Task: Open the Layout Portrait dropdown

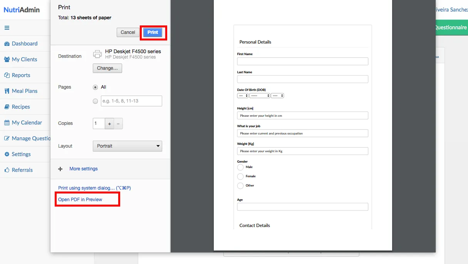Action: (x=127, y=146)
